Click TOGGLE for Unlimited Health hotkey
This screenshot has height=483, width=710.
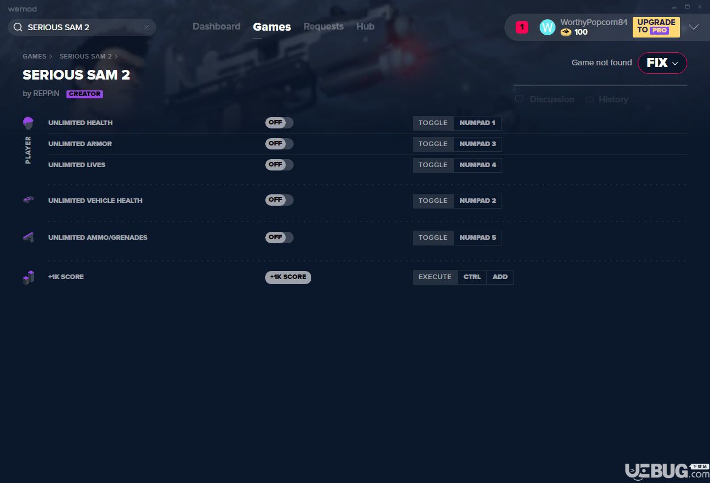click(x=433, y=123)
